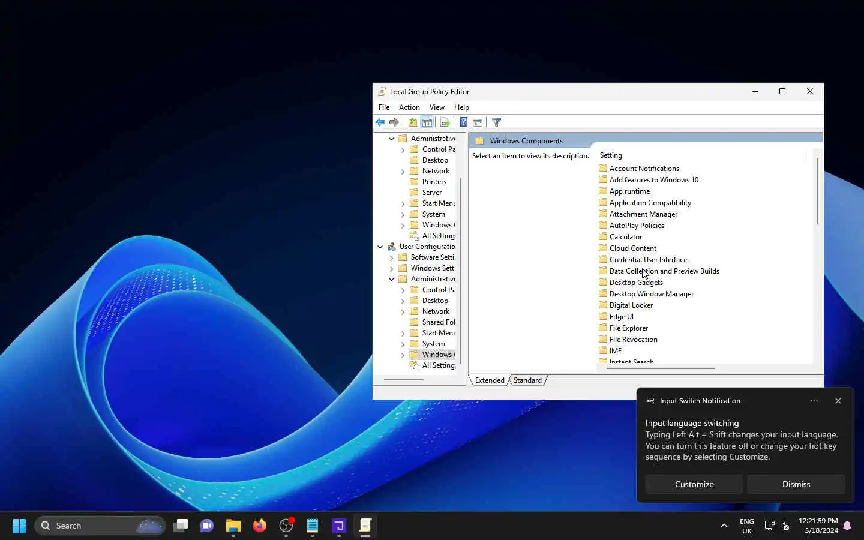Open the purple square taskbar app

click(339, 526)
